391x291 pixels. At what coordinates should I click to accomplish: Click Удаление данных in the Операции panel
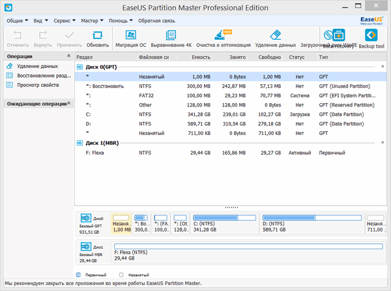[37, 66]
